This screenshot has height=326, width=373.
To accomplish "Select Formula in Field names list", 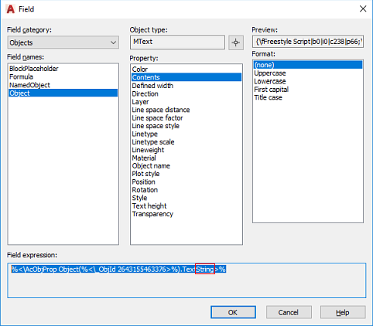I will coord(21,76).
